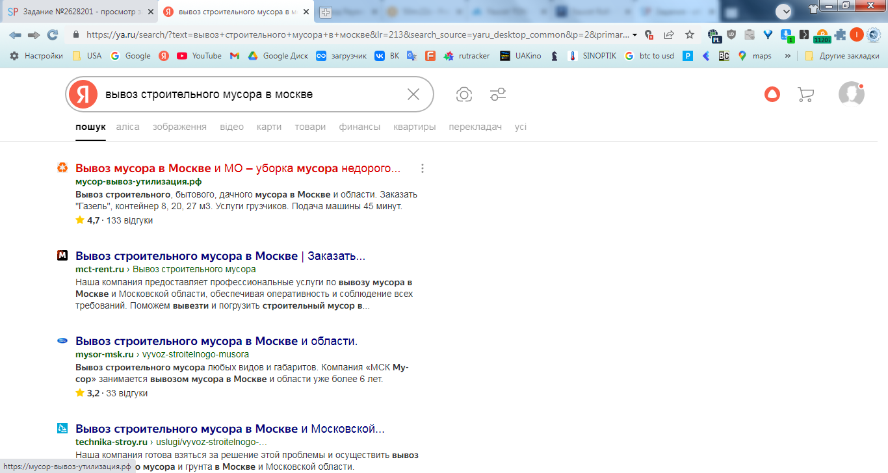This screenshot has height=473, width=888.
Task: Open 'Google Диск' bookmark
Action: point(278,56)
